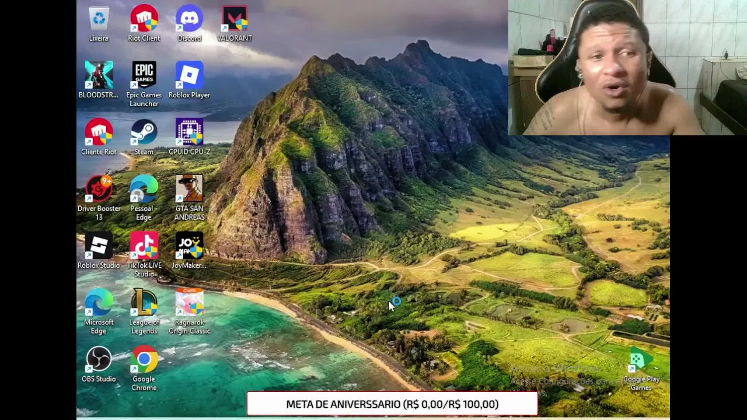
Task: Open the Google Chrome desktop icon
Action: tap(144, 369)
